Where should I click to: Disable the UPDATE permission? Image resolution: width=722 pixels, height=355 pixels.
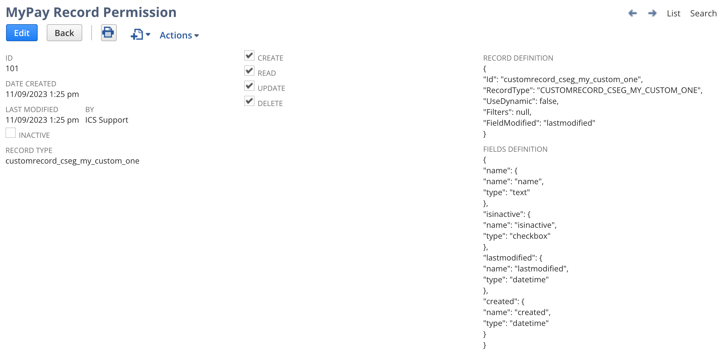249,86
